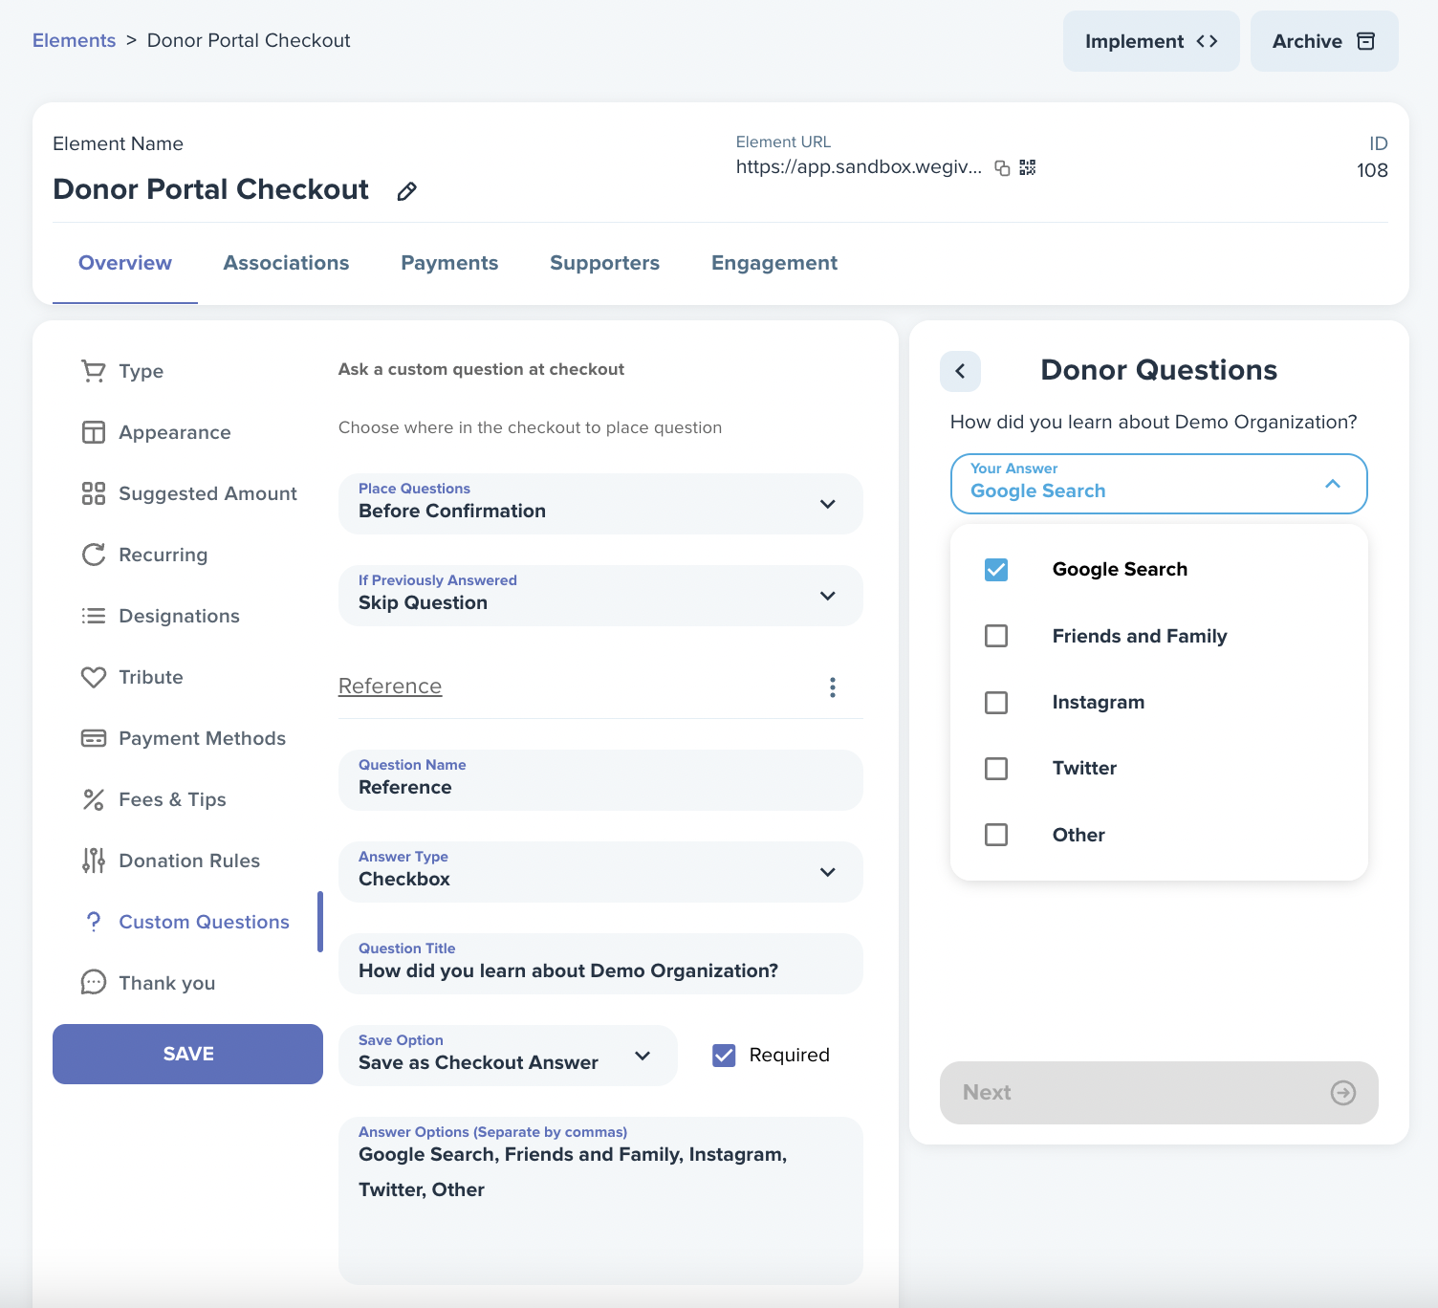This screenshot has height=1308, width=1438.
Task: Click the arrow icon on Next button
Action: pyautogui.click(x=1343, y=1093)
